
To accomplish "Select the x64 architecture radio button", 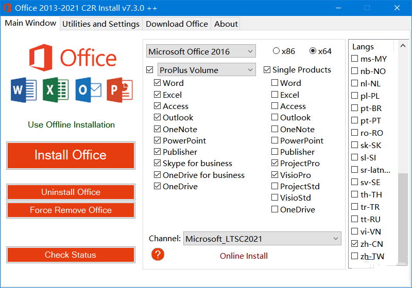I will [313, 50].
